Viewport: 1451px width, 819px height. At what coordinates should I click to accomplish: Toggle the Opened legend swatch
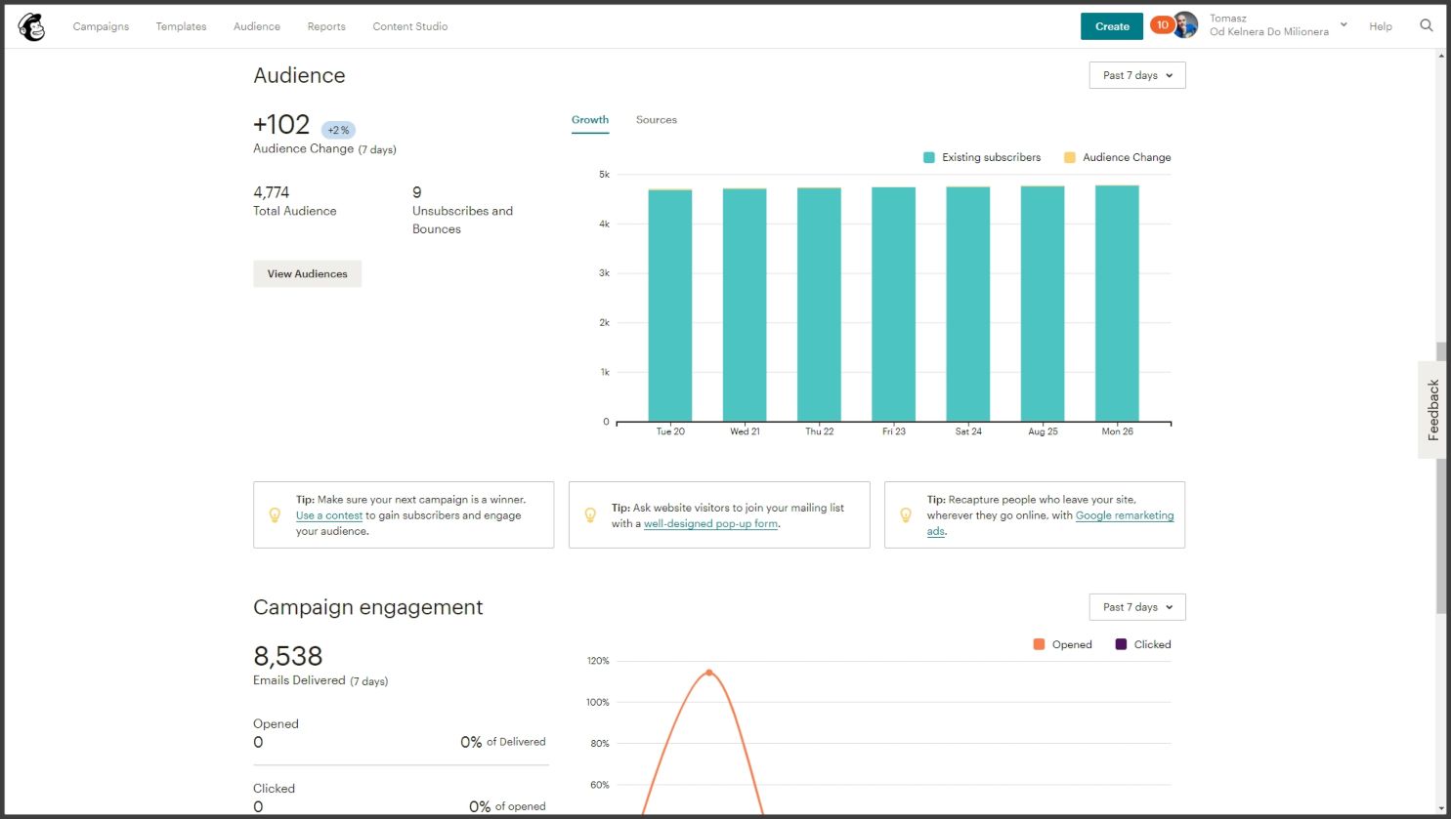tap(1039, 644)
